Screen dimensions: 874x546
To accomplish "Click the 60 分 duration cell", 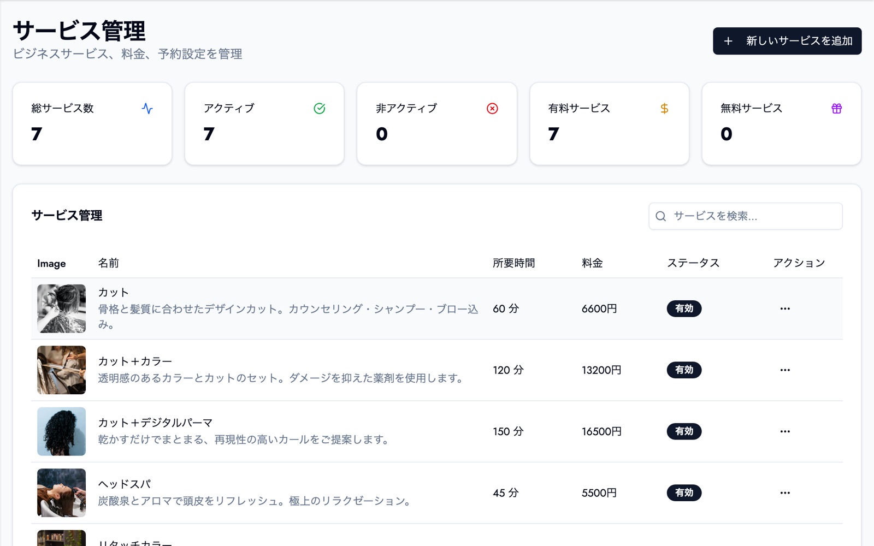I will (506, 308).
